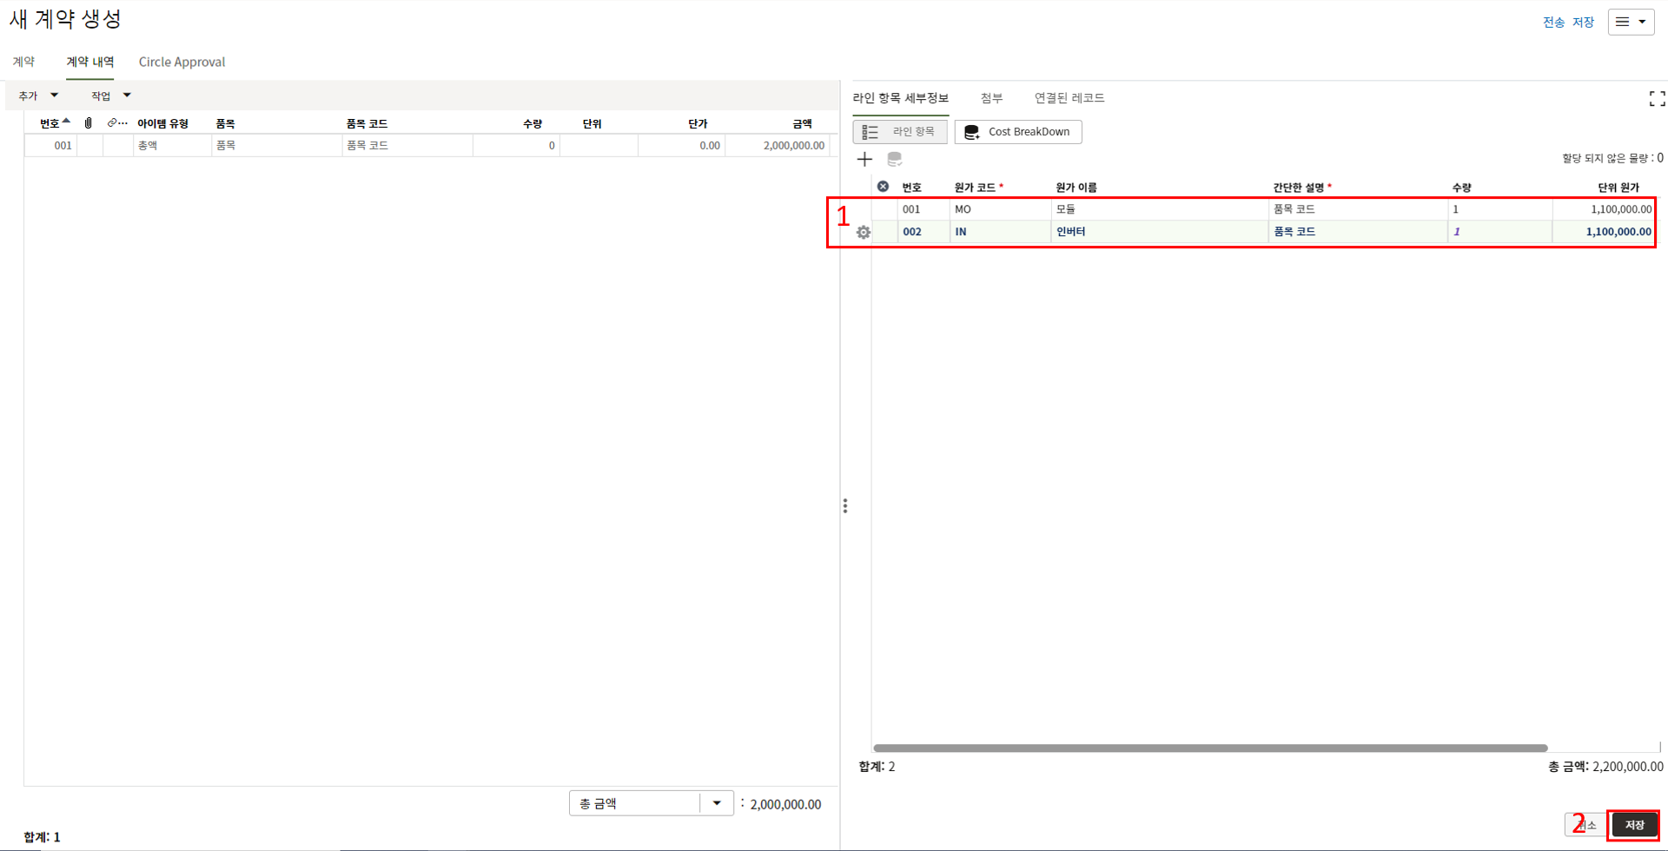Click the fullscreen expand icon in detail panel

click(x=1657, y=99)
